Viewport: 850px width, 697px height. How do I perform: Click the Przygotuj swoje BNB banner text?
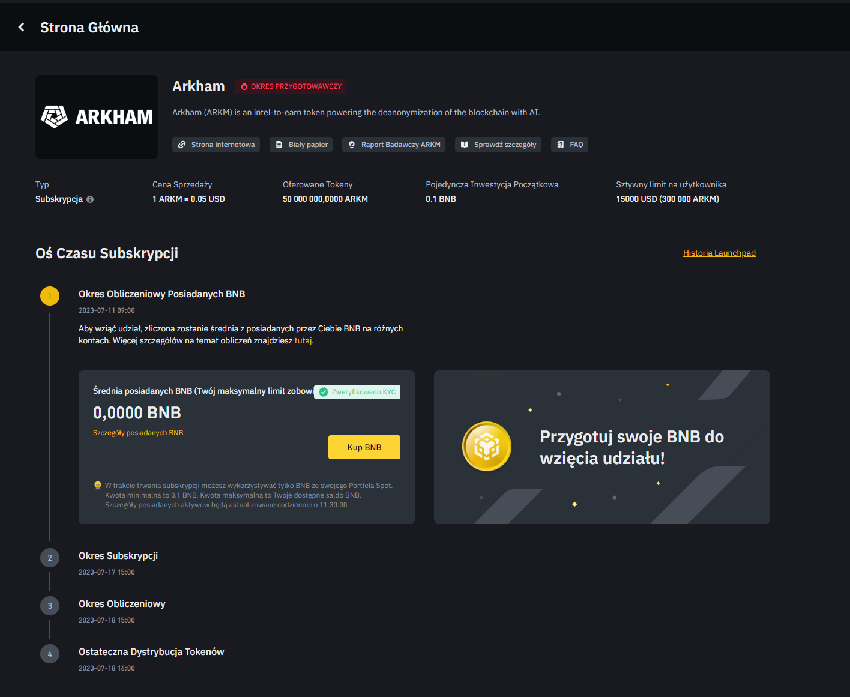coord(631,447)
